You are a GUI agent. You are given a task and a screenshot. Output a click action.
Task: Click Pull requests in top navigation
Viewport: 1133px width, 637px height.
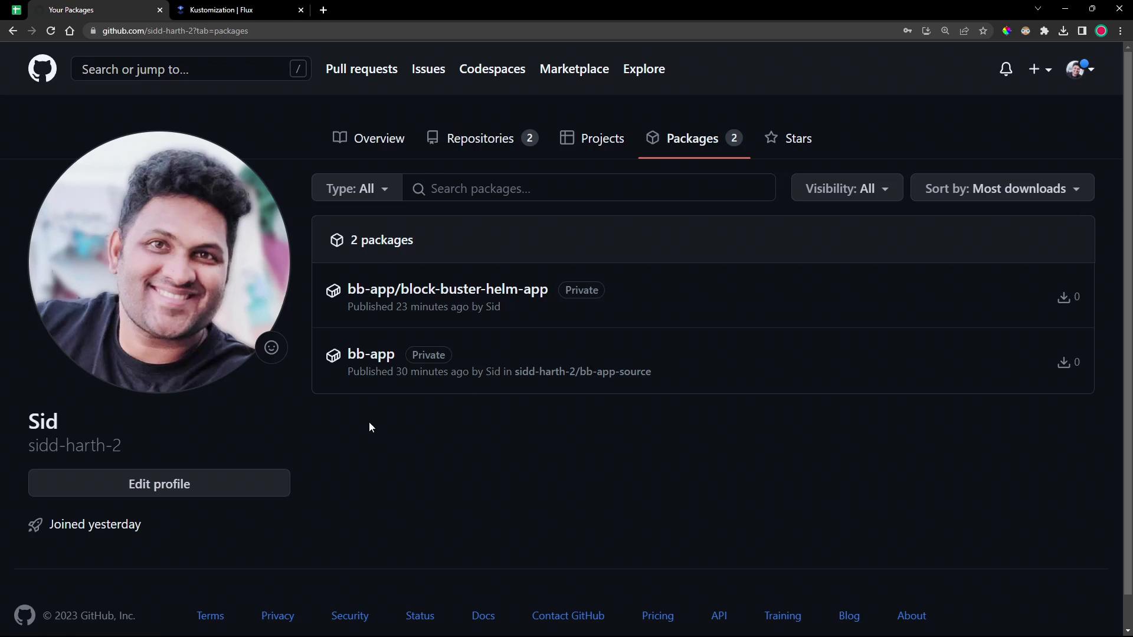(x=362, y=69)
